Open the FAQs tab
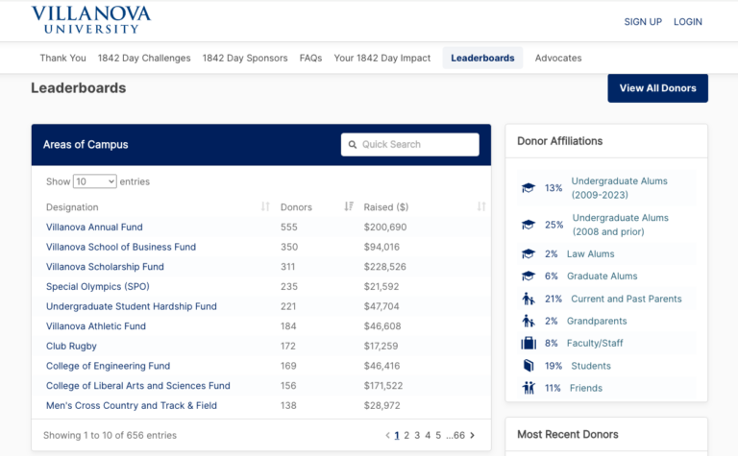 [x=310, y=58]
